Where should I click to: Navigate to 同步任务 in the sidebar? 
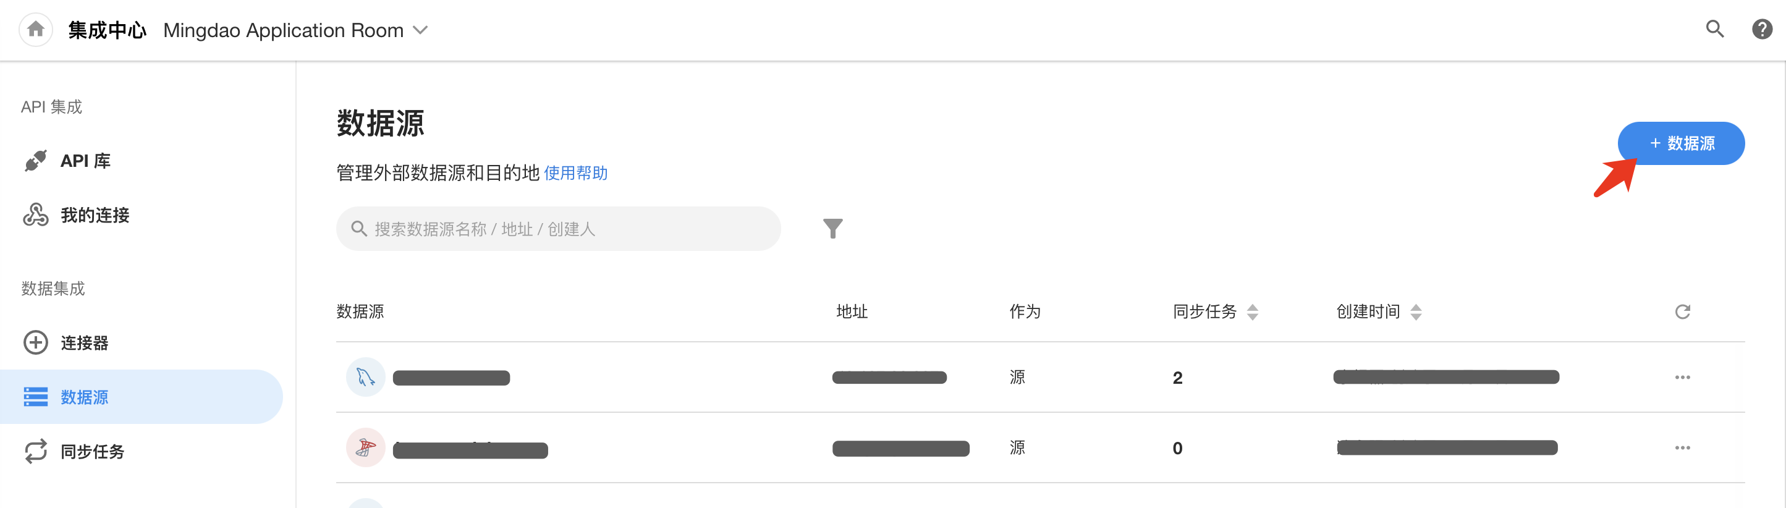tap(92, 452)
